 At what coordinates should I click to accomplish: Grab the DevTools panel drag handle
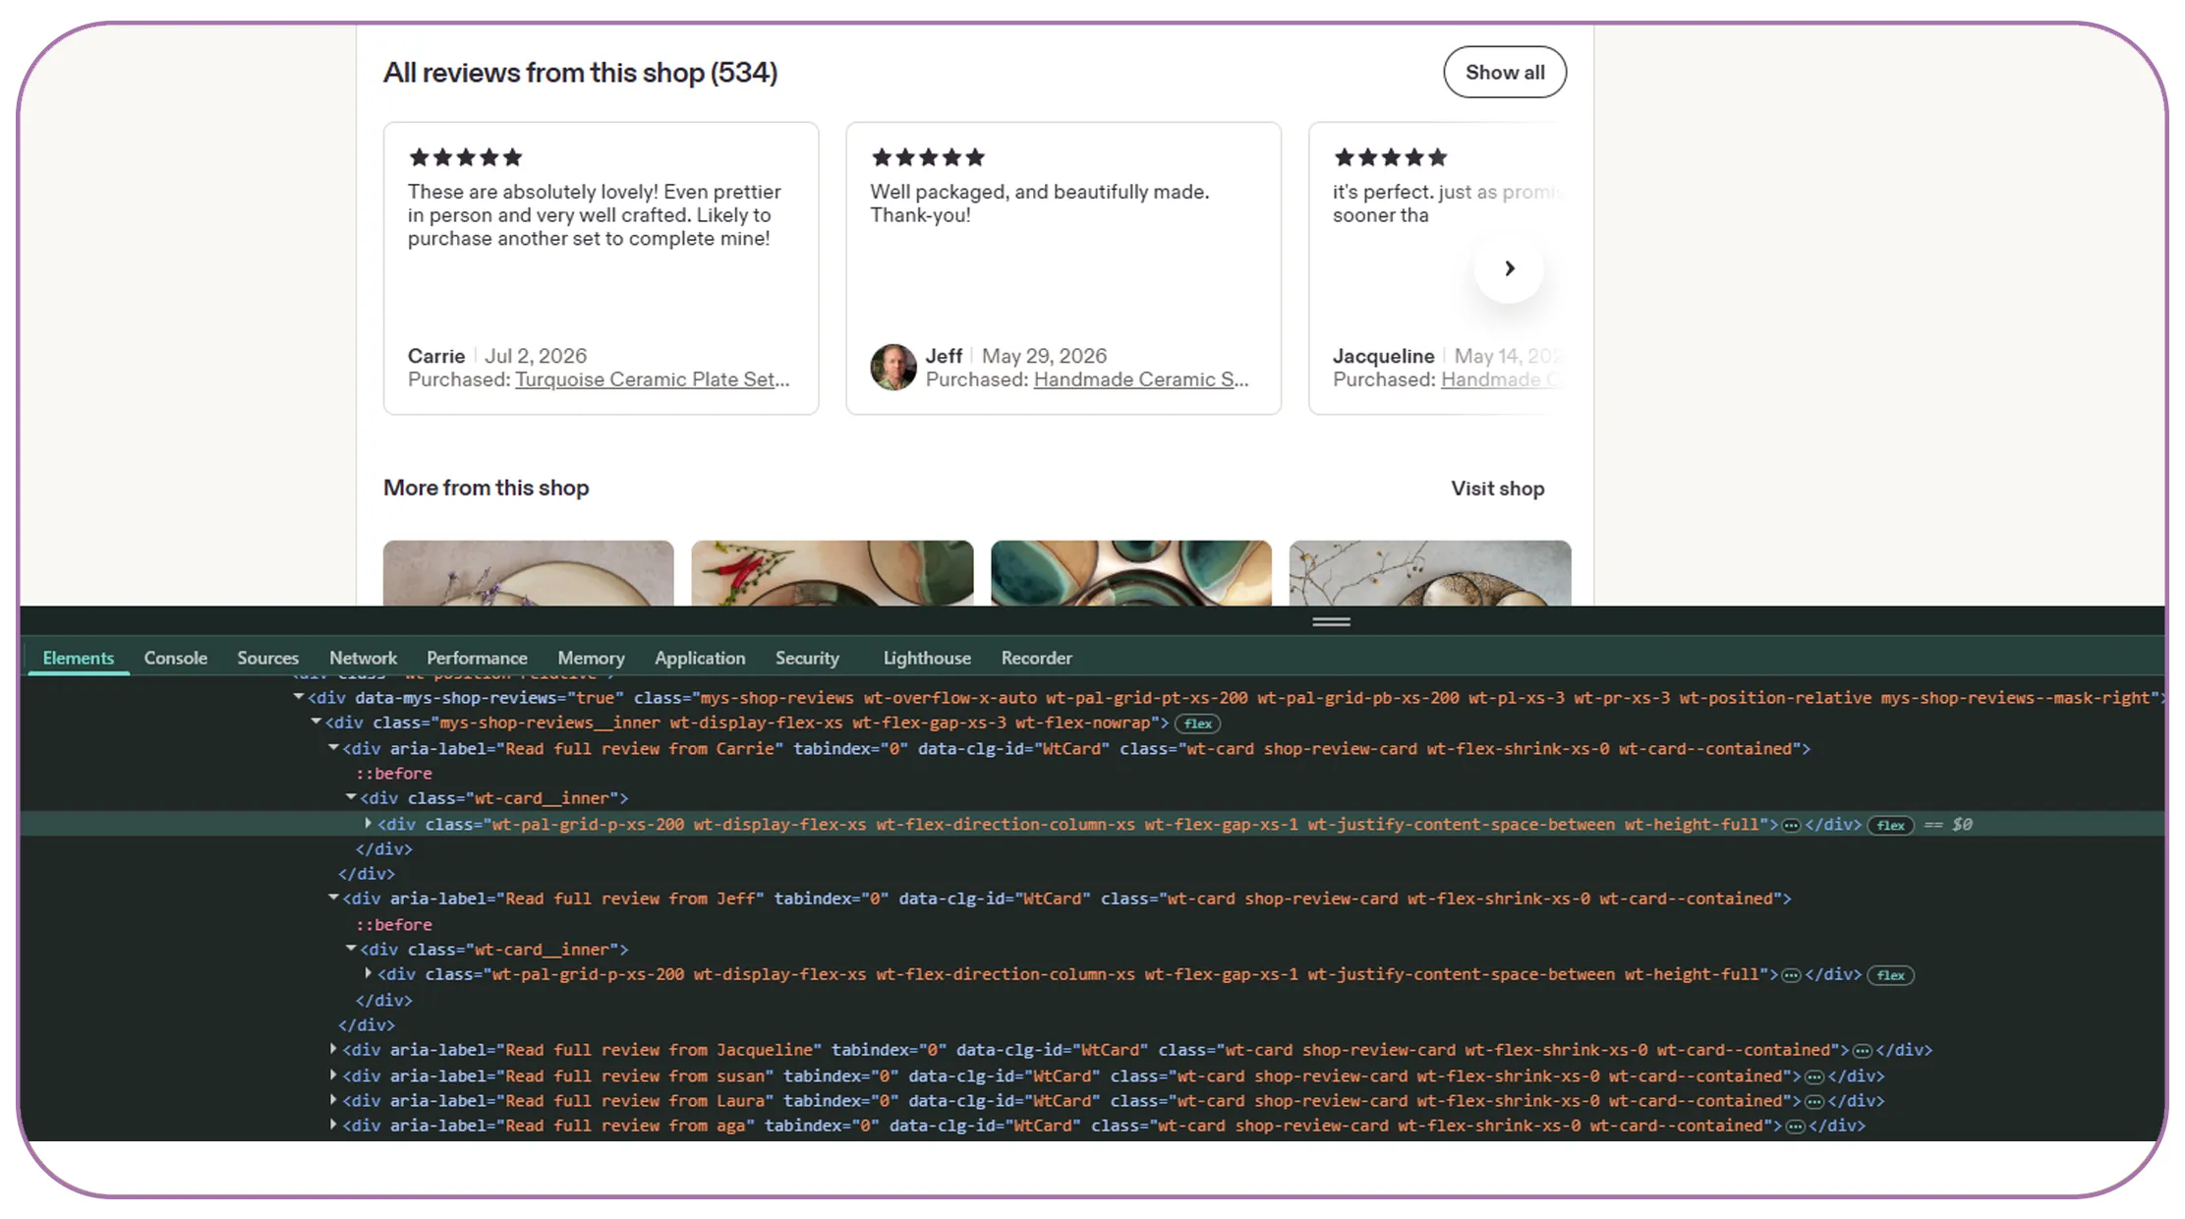[1331, 621]
